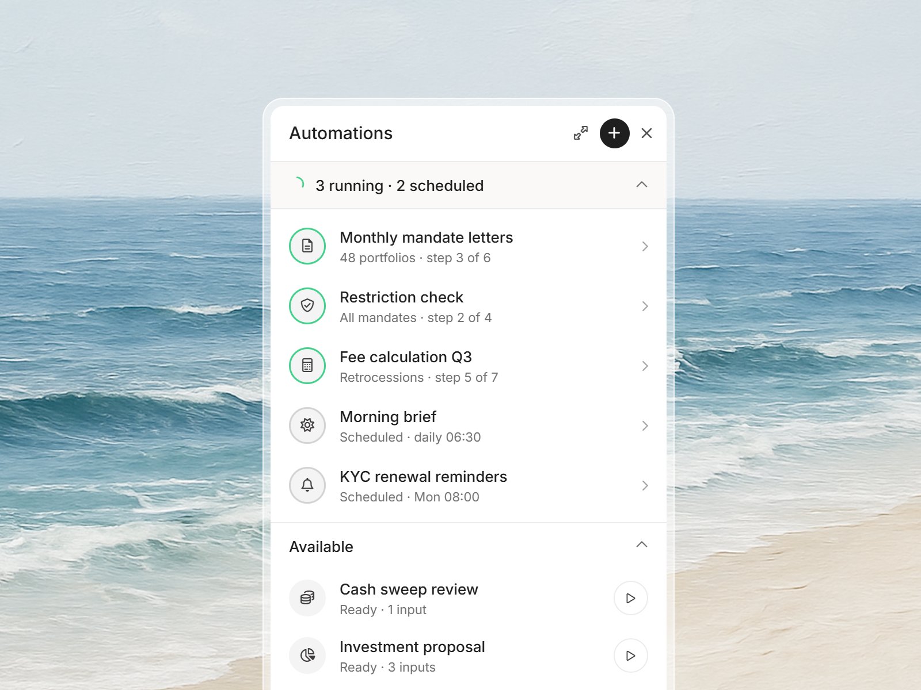Click 'Scheduled · Mon 08:00' text
The width and height of the screenshot is (921, 690).
click(409, 497)
